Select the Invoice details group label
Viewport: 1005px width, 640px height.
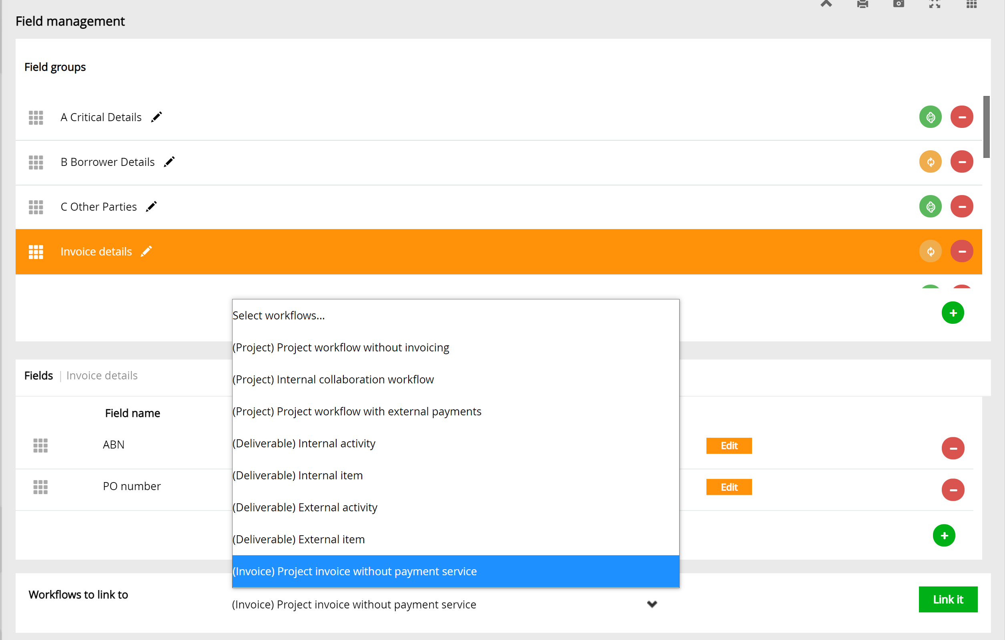point(96,251)
